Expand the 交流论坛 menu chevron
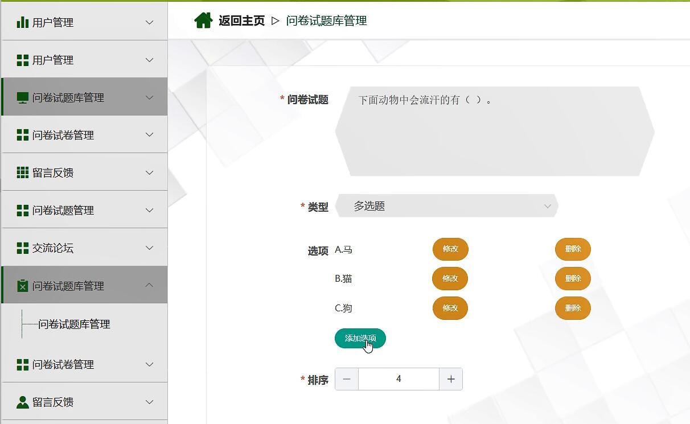The height and width of the screenshot is (424, 690). tap(148, 247)
